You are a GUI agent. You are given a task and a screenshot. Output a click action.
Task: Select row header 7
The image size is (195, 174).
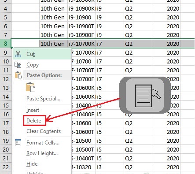pos(5,35)
